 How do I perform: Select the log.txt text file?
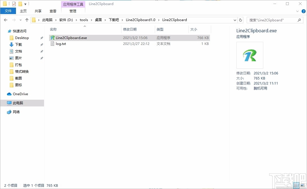[61, 44]
